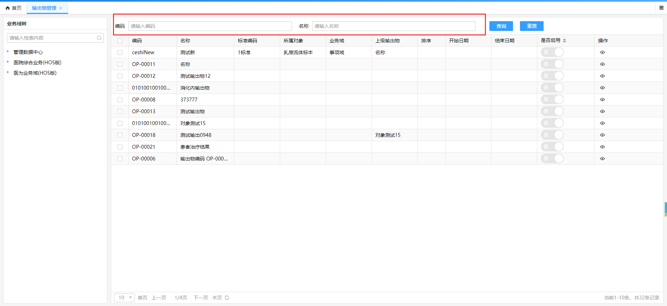
Task: Open view eye icon for OP-00021 row
Action: click(x=602, y=147)
